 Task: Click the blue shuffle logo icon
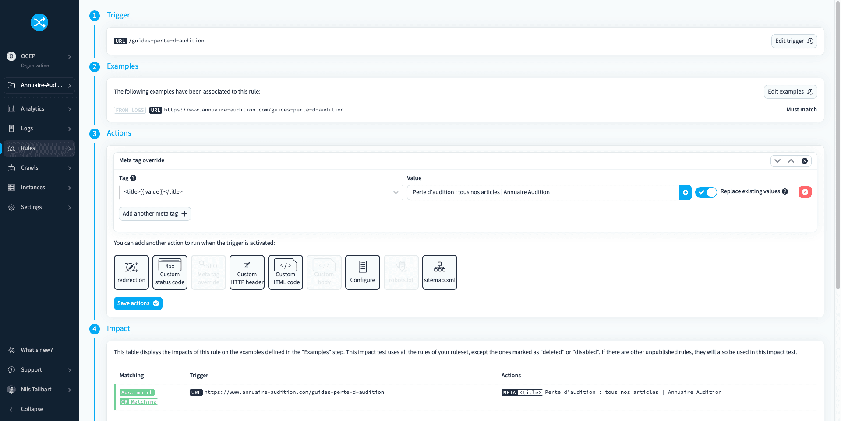click(x=39, y=22)
